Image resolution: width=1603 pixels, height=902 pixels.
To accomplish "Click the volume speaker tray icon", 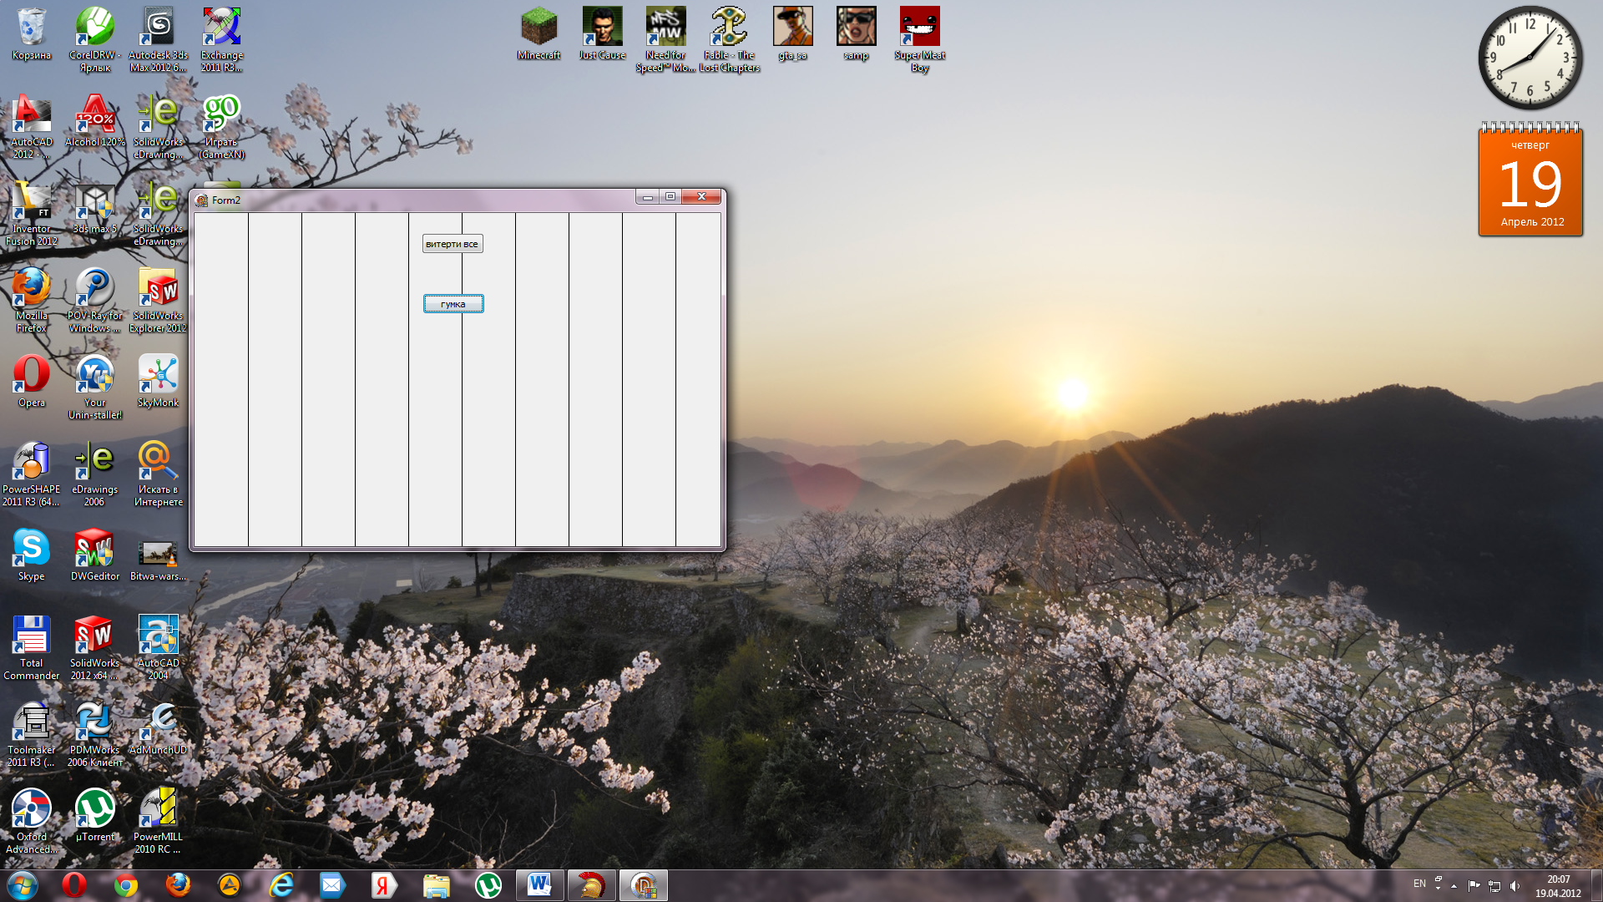I will [1515, 885].
